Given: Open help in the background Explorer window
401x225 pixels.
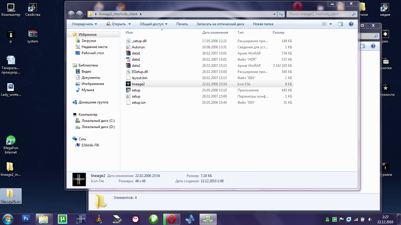Looking at the screenshot, I should (373, 46).
